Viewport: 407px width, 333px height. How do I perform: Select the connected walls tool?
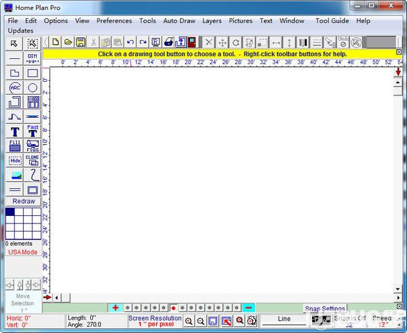[14, 102]
